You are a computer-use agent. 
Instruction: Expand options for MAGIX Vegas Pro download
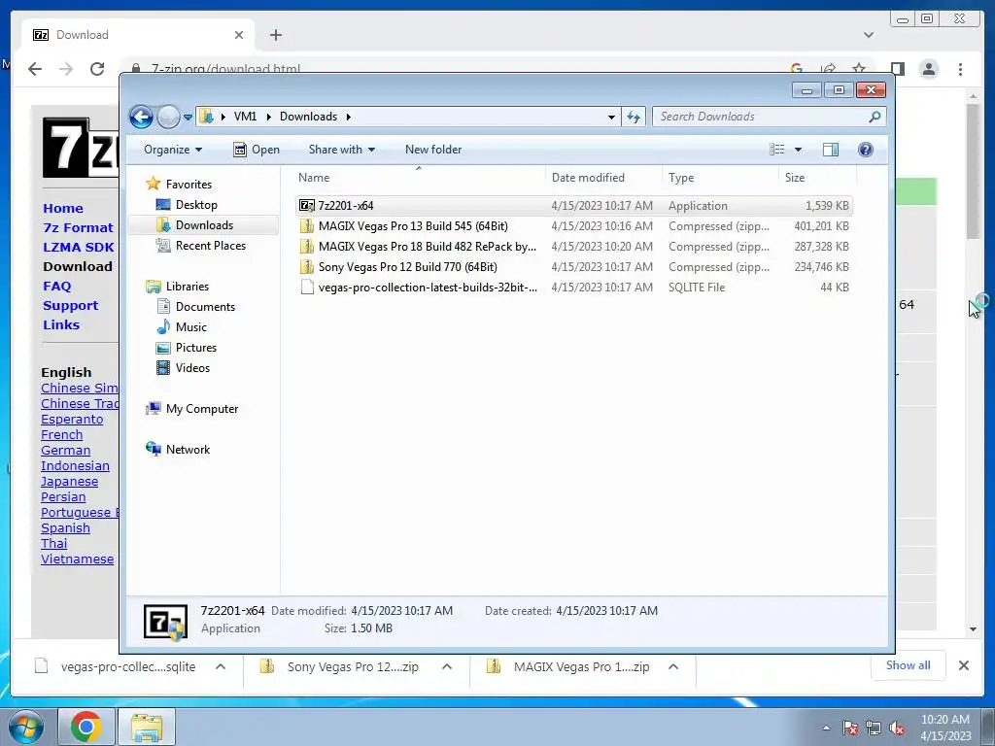[673, 666]
